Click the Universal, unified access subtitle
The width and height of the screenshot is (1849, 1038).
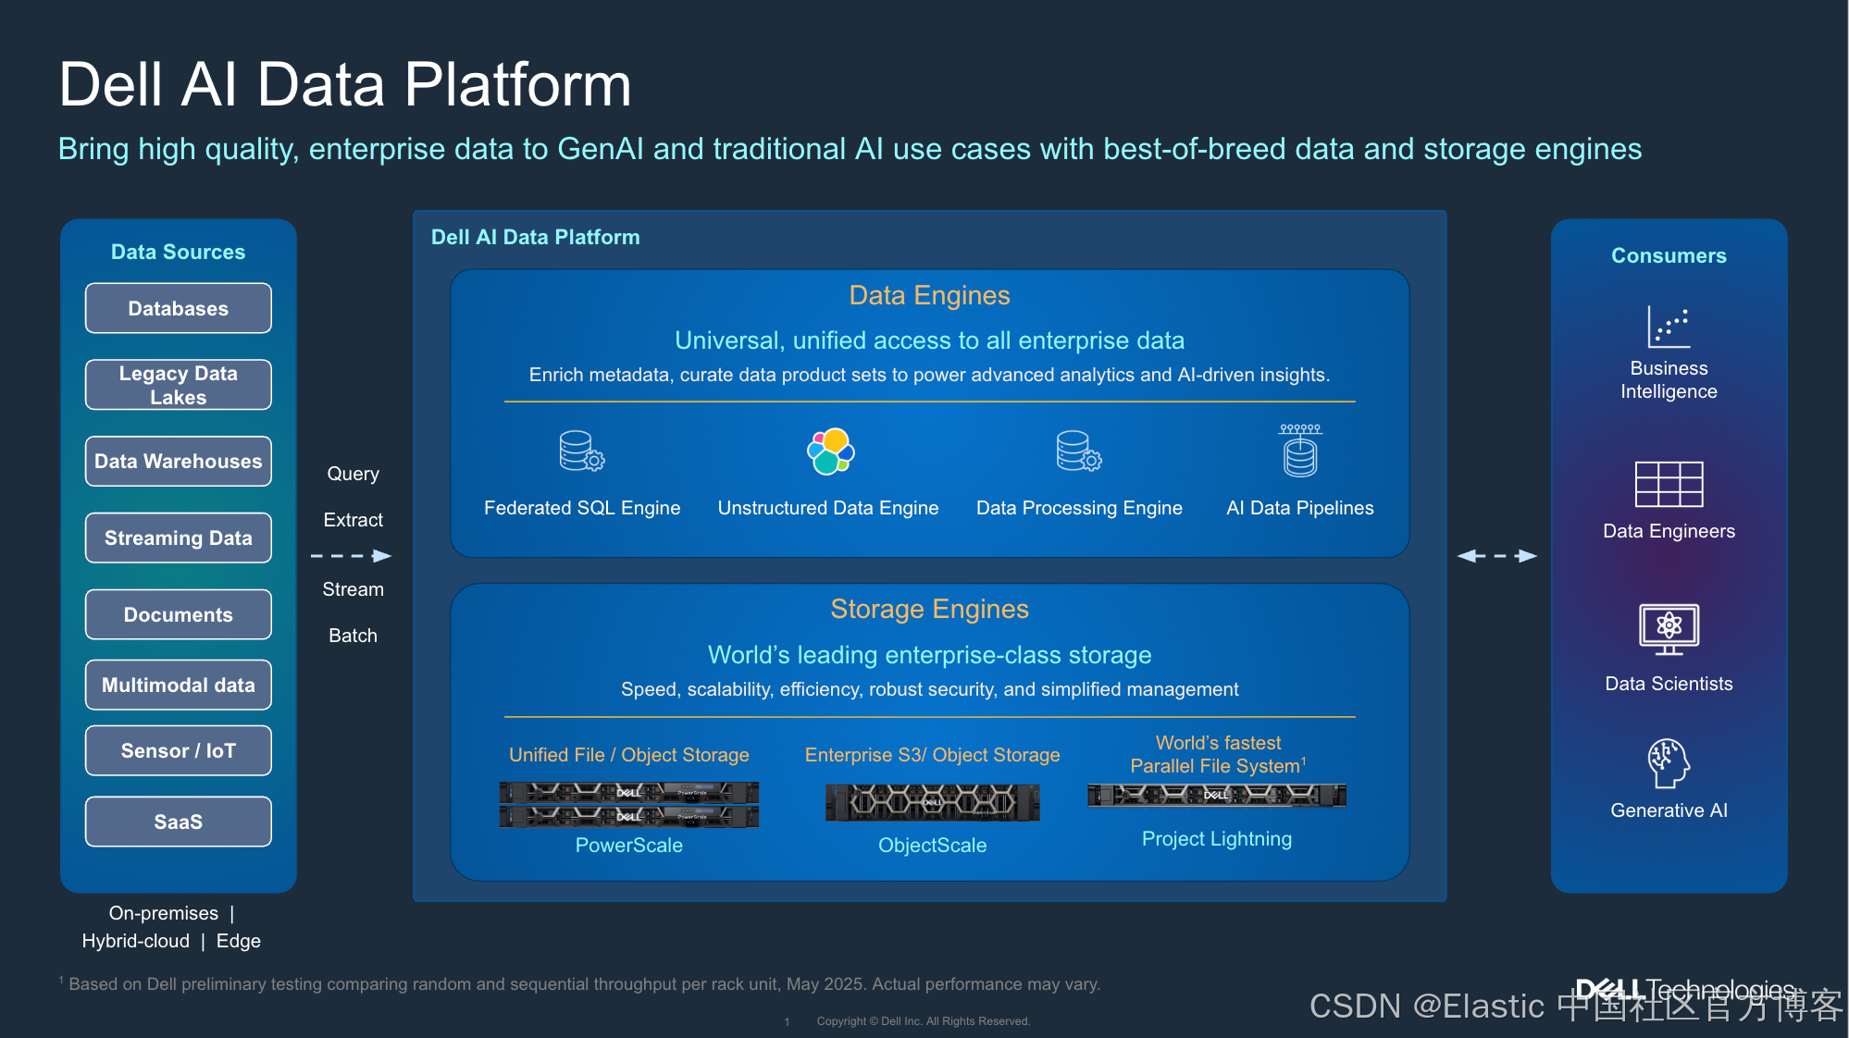[x=929, y=340]
